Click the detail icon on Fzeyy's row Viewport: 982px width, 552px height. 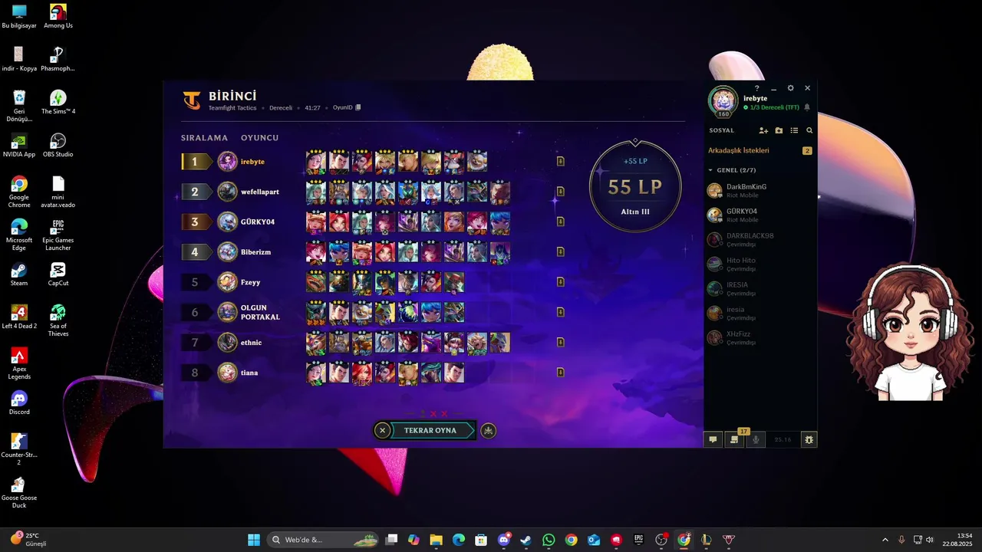coord(561,282)
